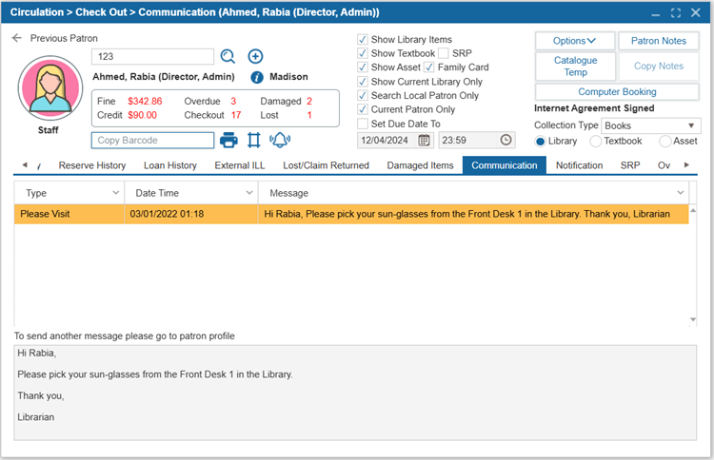
Task: Click the patron search magnifier icon
Action: [x=228, y=57]
